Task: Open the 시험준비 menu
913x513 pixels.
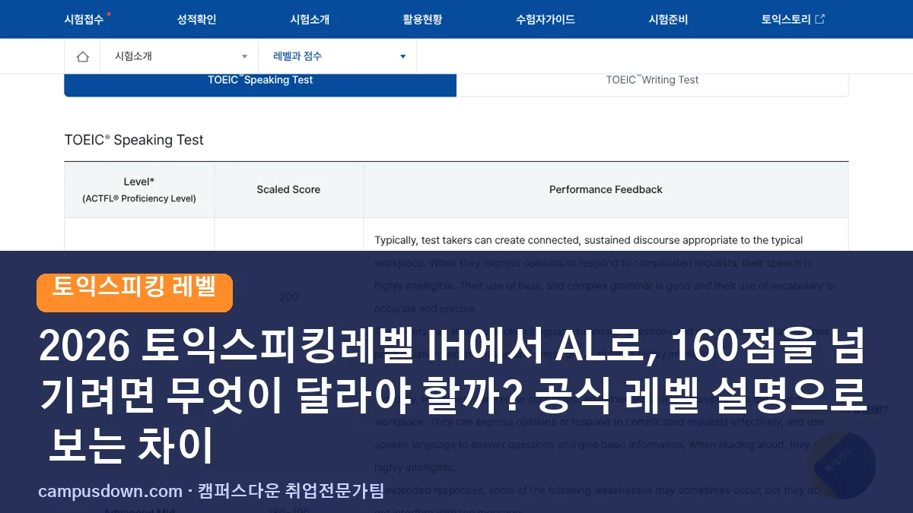Action: pyautogui.click(x=668, y=20)
